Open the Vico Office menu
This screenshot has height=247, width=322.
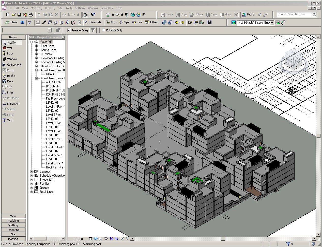(107, 8)
